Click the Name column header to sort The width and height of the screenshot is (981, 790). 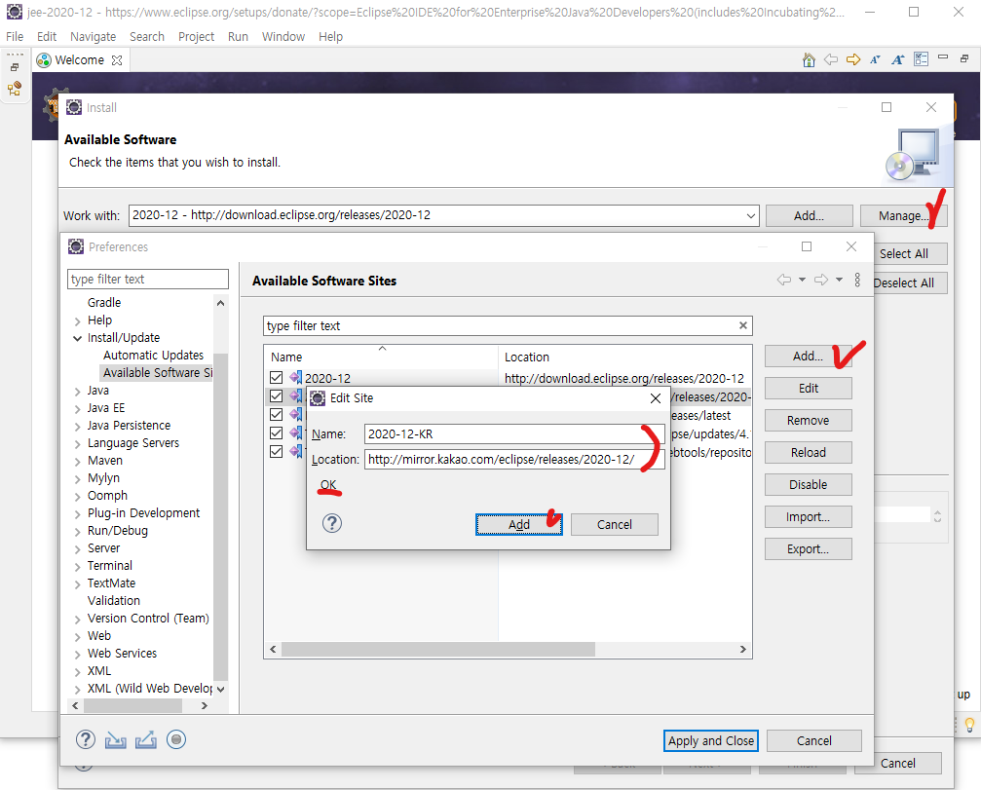[x=381, y=357]
